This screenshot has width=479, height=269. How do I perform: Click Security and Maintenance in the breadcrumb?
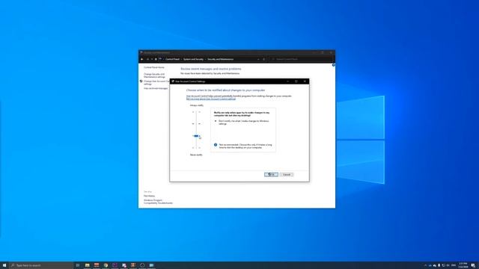pyautogui.click(x=221, y=59)
